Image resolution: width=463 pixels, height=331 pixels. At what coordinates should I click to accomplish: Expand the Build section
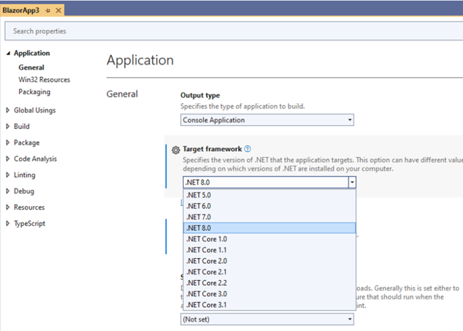coord(8,126)
